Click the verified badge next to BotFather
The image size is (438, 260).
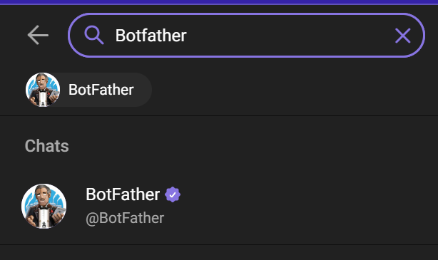(173, 194)
